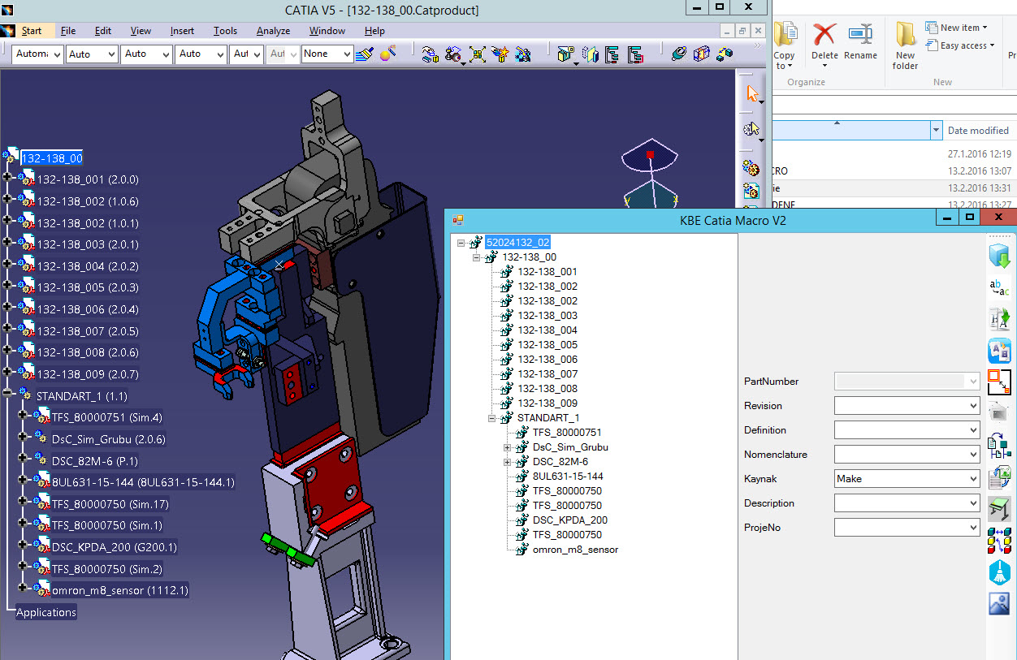Click the Date modified column header
1017x660 pixels.
coord(977,130)
